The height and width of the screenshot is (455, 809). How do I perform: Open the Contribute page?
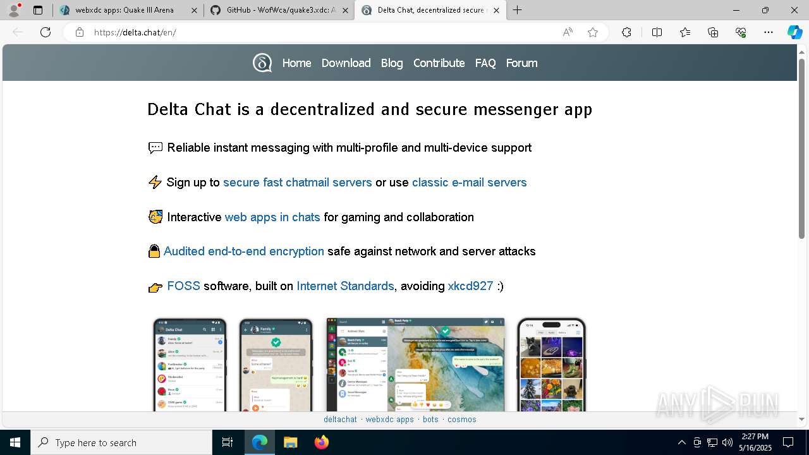point(439,63)
